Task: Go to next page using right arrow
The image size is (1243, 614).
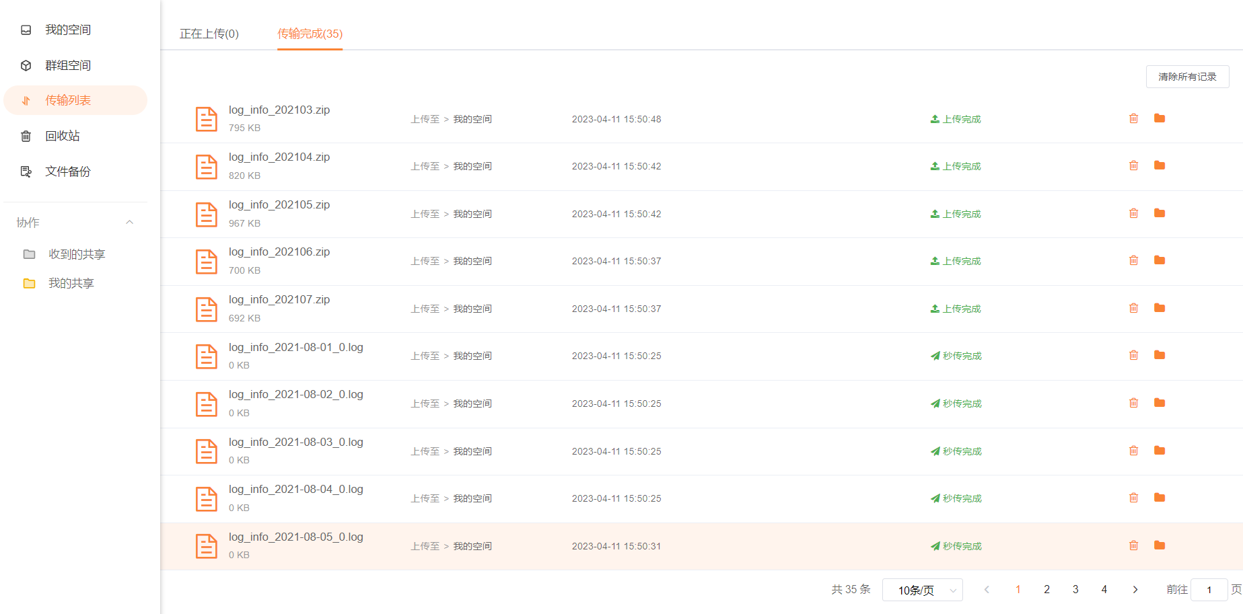Action: (1135, 590)
